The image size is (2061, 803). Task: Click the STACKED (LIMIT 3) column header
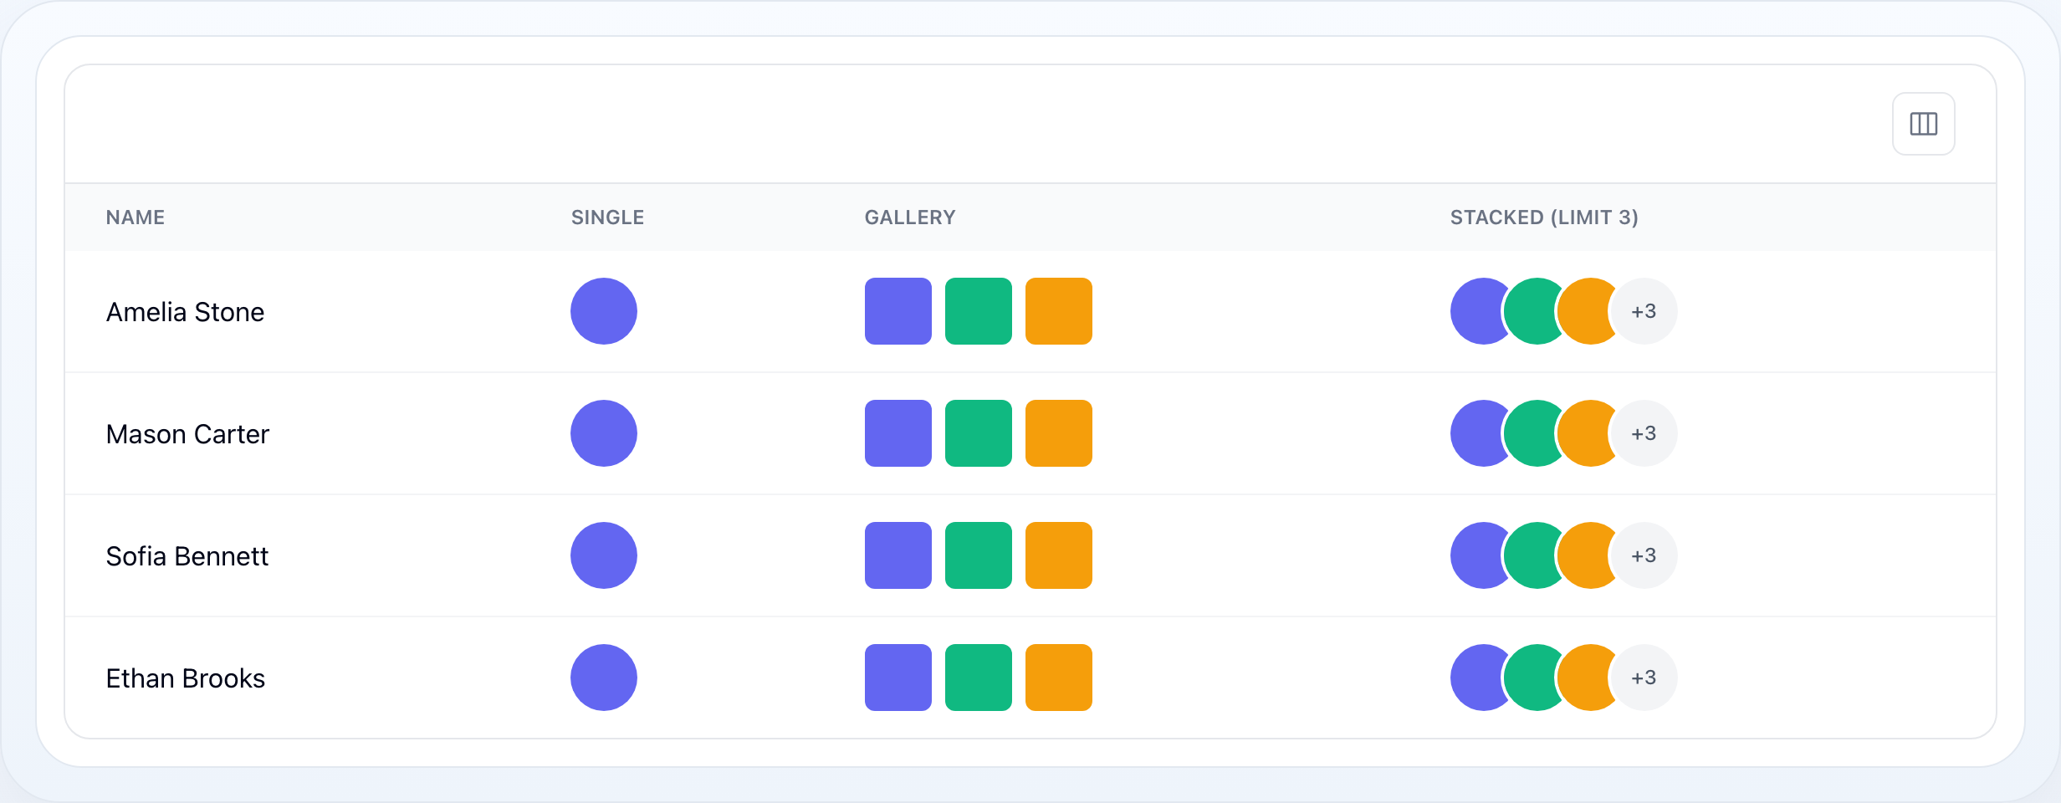(1544, 217)
